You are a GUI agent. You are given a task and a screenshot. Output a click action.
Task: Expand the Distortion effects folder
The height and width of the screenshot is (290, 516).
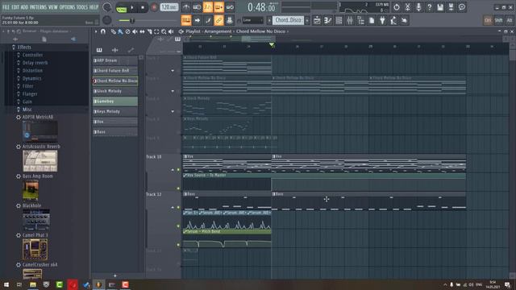[x=32, y=71]
